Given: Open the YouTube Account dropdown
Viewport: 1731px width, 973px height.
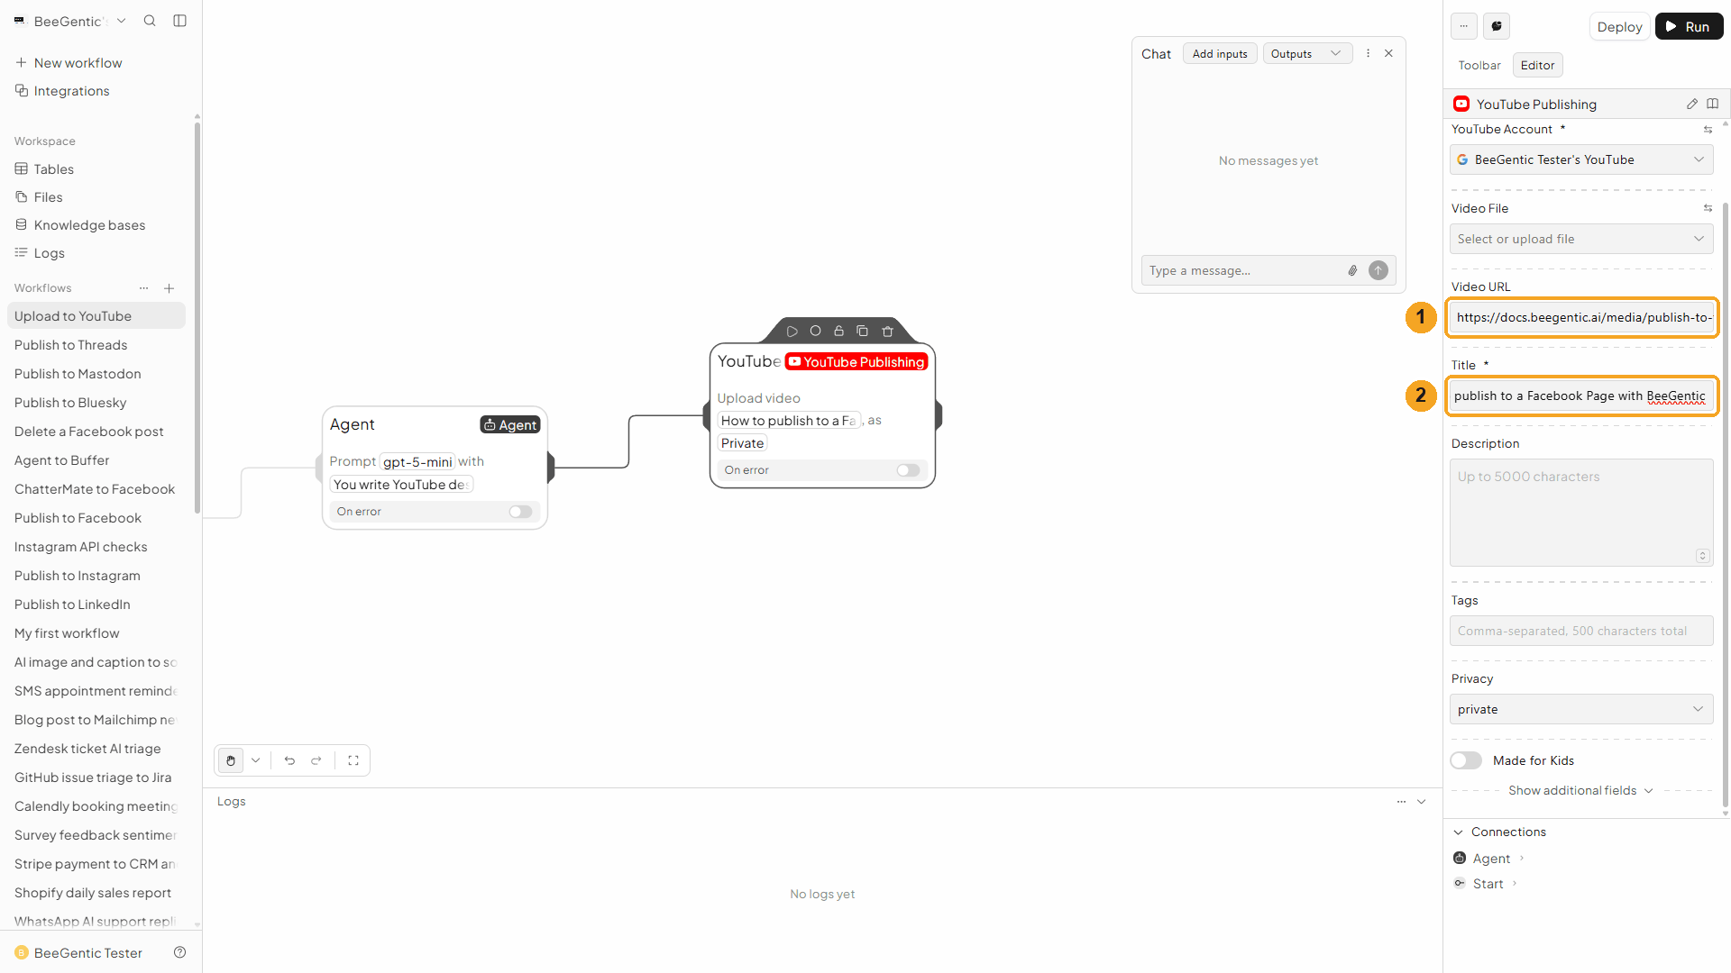Looking at the screenshot, I should (1581, 159).
